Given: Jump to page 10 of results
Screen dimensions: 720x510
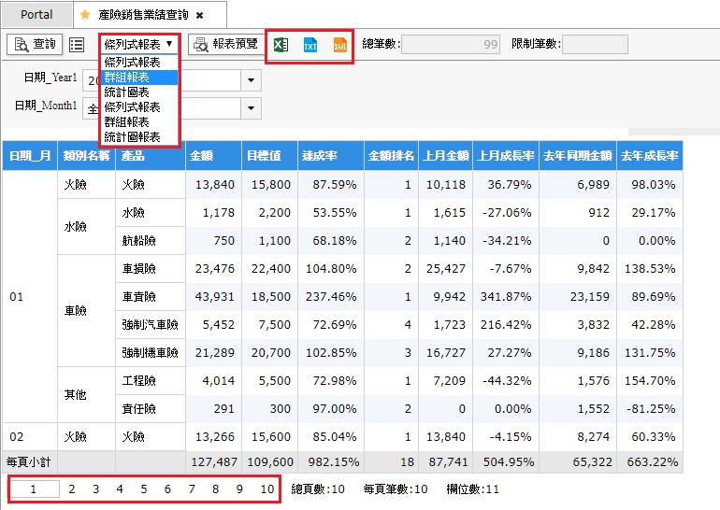Looking at the screenshot, I should point(267,489).
